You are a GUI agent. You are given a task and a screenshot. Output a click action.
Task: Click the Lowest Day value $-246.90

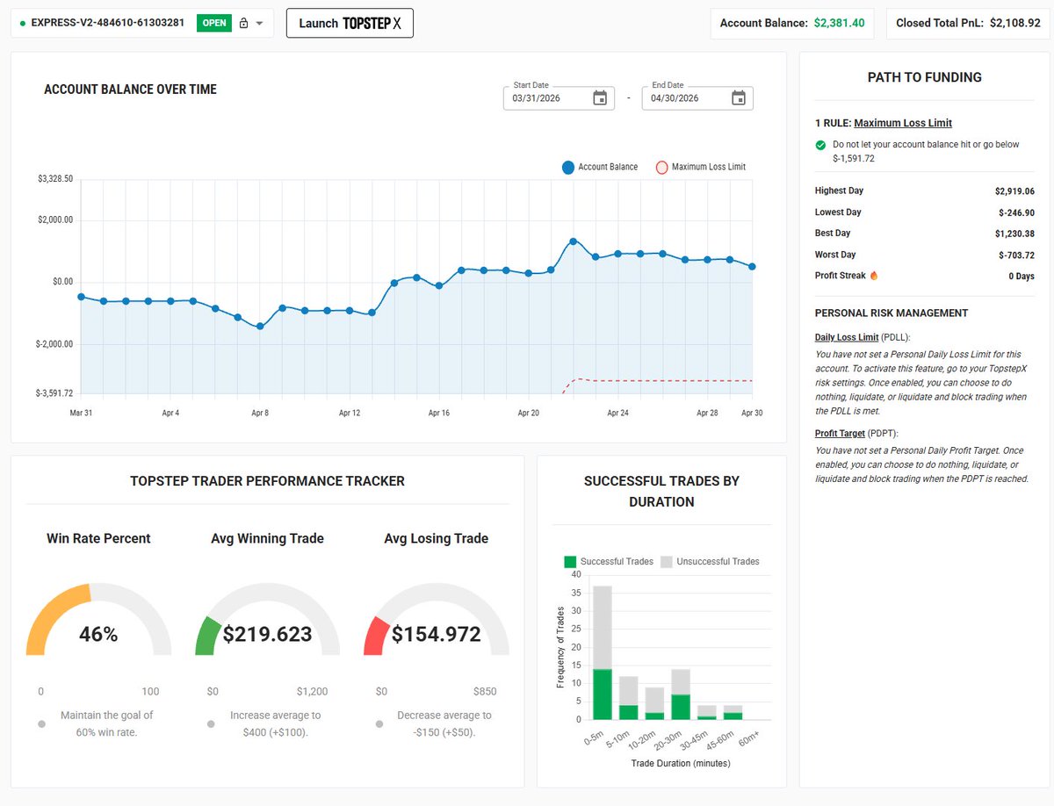pos(1016,212)
